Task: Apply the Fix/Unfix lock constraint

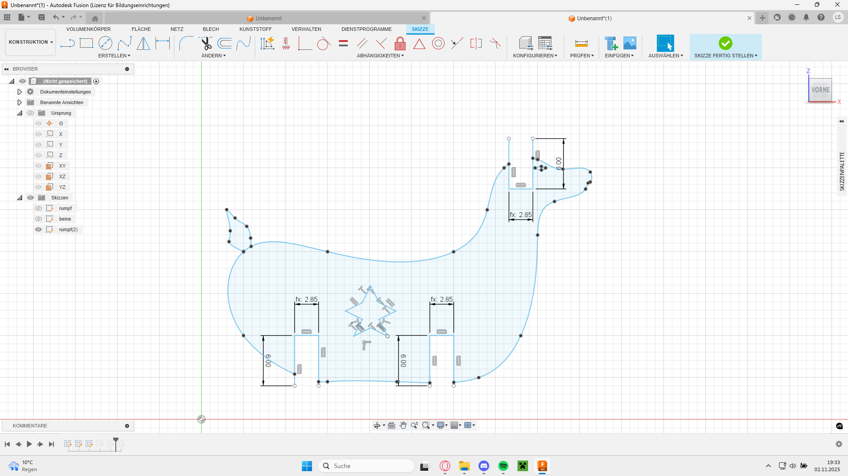Action: (400, 44)
